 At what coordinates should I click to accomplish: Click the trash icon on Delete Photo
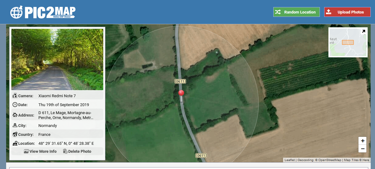pos(65,151)
